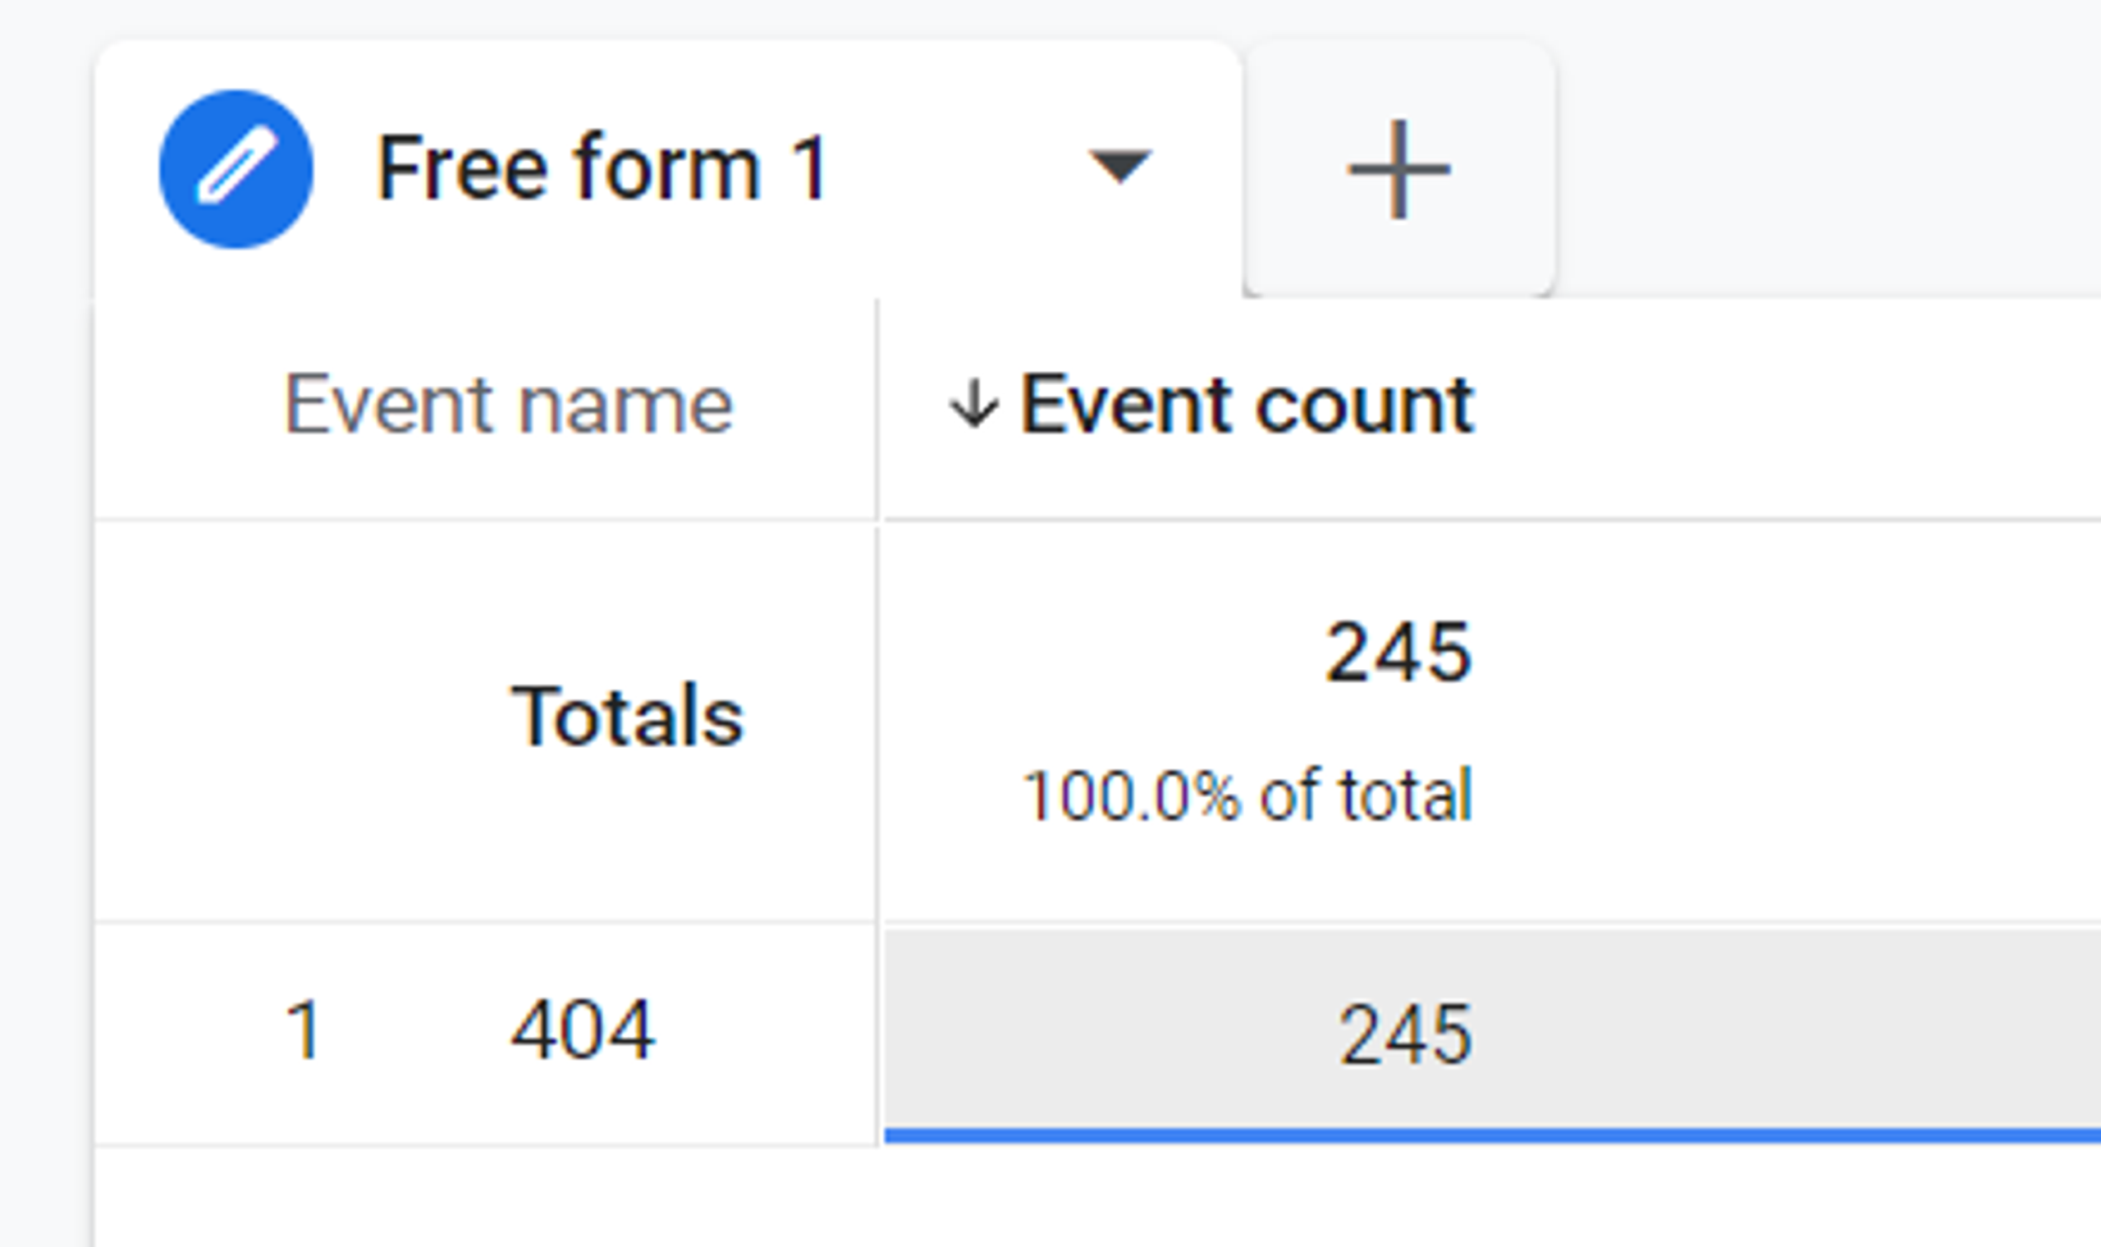Sort by the Event count header text

(1247, 406)
